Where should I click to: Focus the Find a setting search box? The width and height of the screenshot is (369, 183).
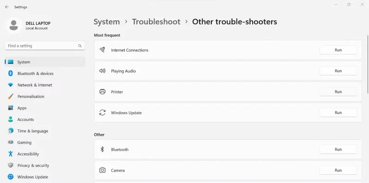point(45,46)
